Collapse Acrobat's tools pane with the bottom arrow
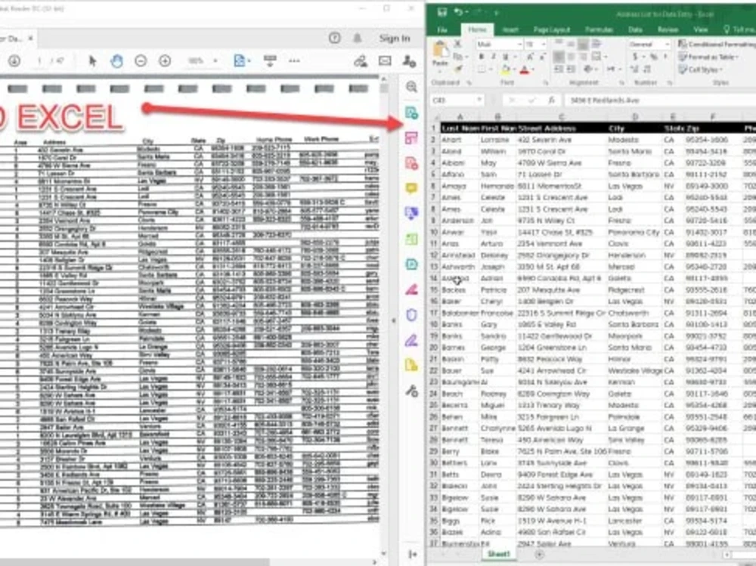Viewport: 756px width, 566px height. tap(413, 555)
